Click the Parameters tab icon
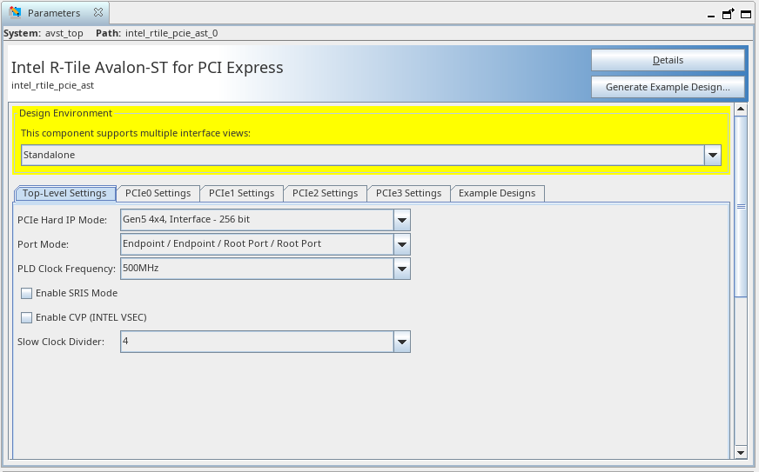This screenshot has width=759, height=472. tap(15, 12)
